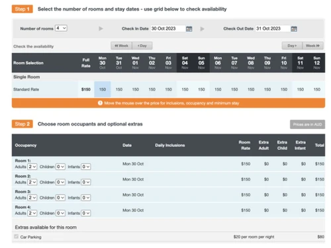331x248 pixels.
Task: Open Room 2 Infants dropdown
Action: click(x=86, y=182)
